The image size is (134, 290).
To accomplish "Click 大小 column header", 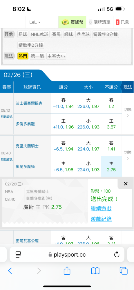I will pyautogui.click(x=88, y=87).
